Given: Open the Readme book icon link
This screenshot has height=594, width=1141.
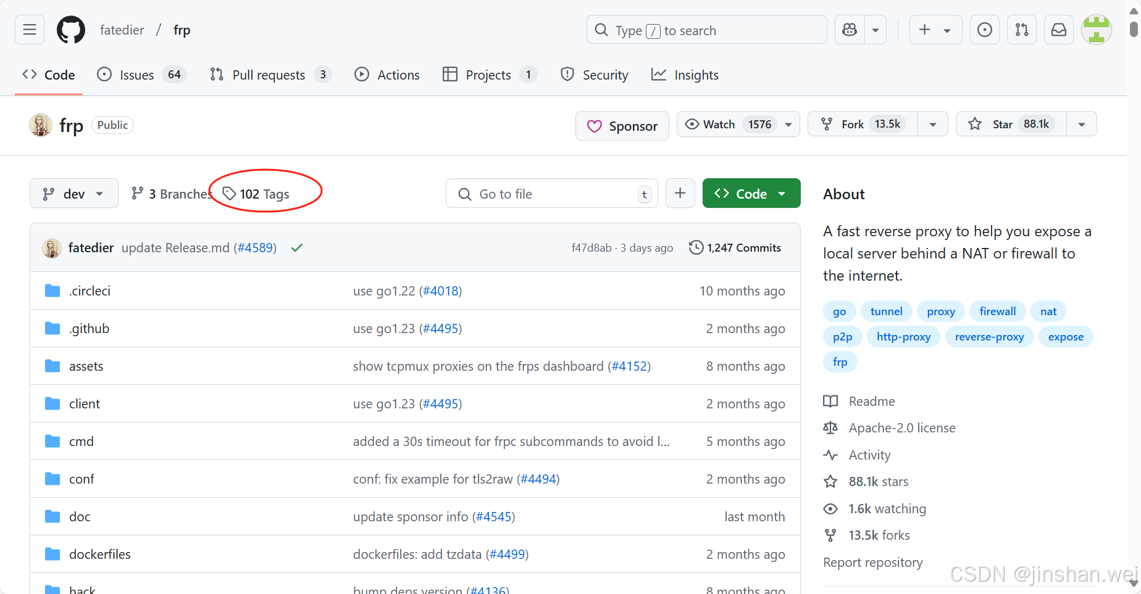Looking at the screenshot, I should tap(830, 401).
